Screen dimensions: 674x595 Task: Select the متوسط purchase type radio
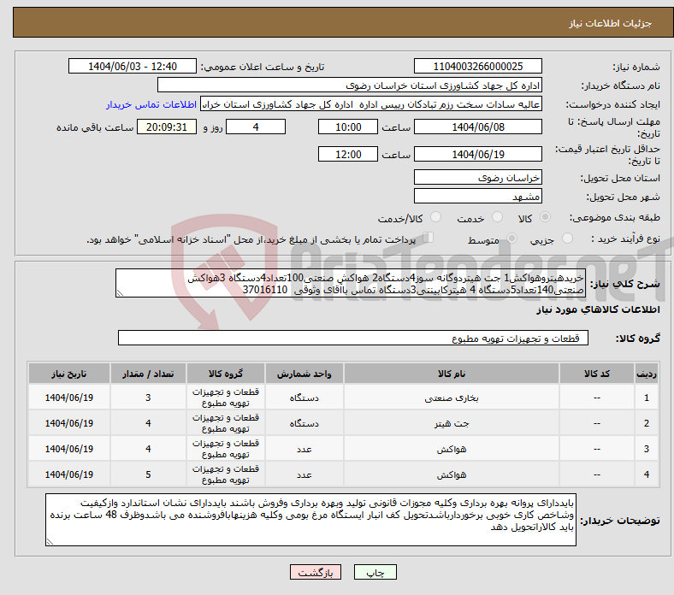click(511, 238)
